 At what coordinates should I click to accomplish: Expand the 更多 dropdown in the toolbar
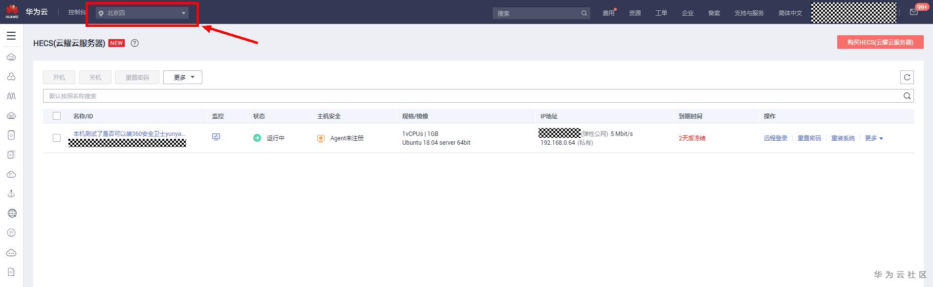[183, 77]
